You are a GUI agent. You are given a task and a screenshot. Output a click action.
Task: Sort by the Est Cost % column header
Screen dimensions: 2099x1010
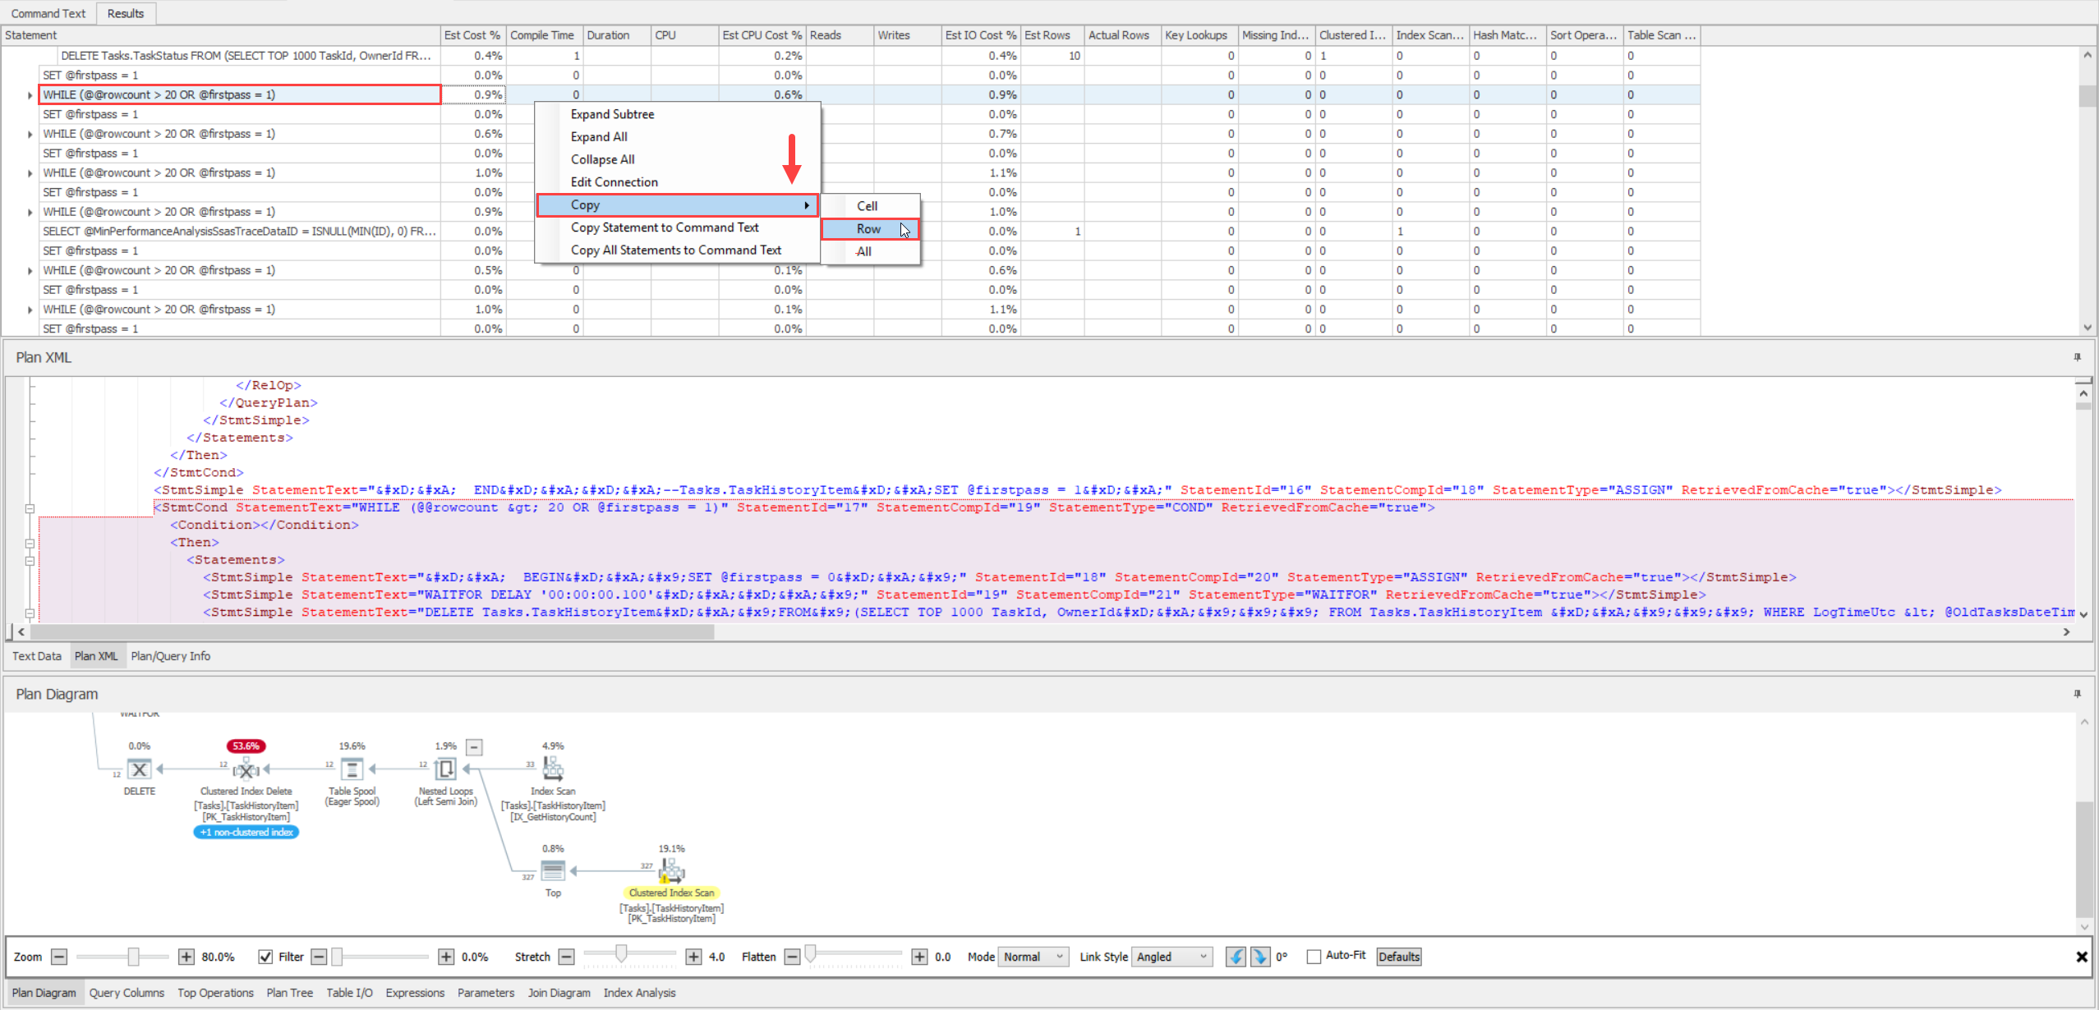[x=473, y=35]
